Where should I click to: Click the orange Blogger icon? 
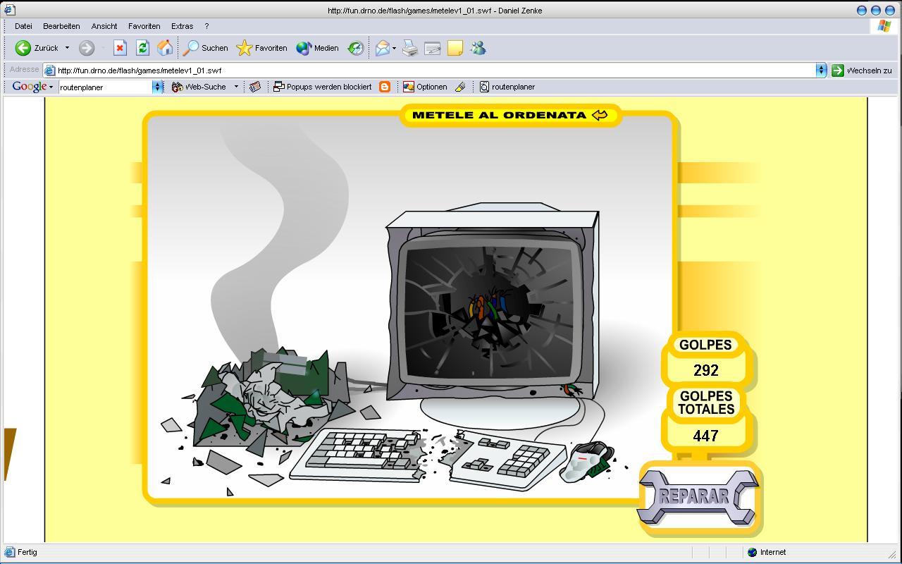coord(385,87)
